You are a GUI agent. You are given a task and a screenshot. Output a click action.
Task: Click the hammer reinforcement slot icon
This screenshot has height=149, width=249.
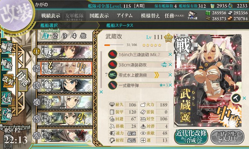coord(236,98)
